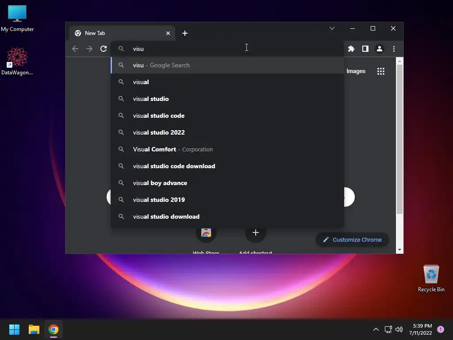Open the profile avatar icon
The height and width of the screenshot is (340, 453).
(x=379, y=49)
